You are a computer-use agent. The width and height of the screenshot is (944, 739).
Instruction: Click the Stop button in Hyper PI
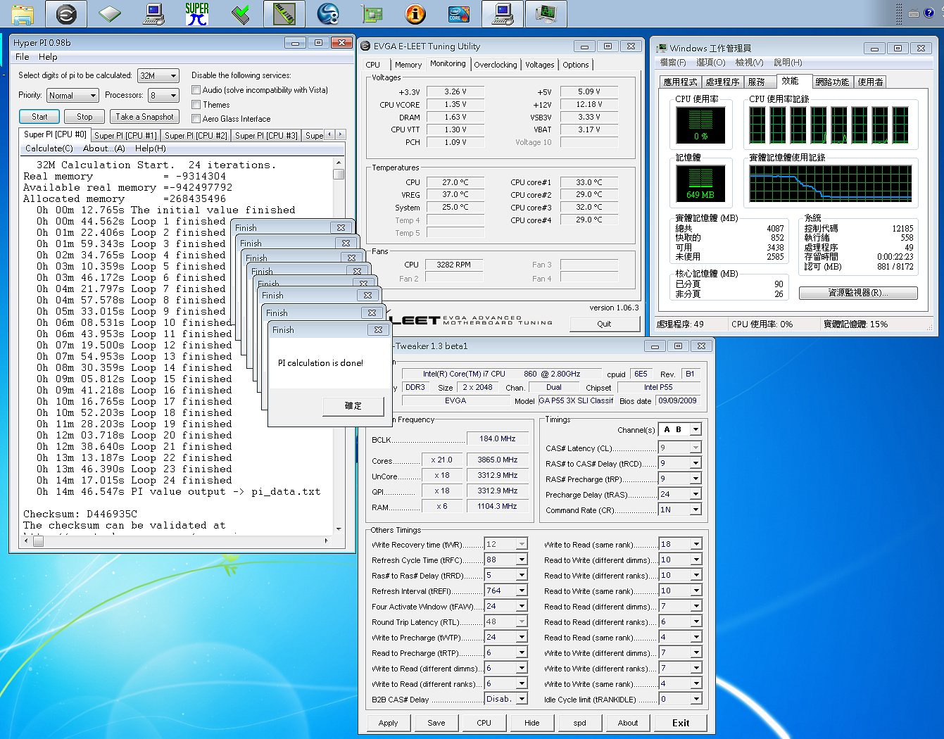84,117
